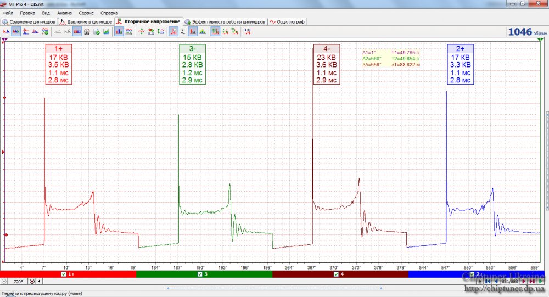The width and height of the screenshot is (549, 297).
Task: Uncheck the 1+ cylinder checkbox
Action: point(63,274)
